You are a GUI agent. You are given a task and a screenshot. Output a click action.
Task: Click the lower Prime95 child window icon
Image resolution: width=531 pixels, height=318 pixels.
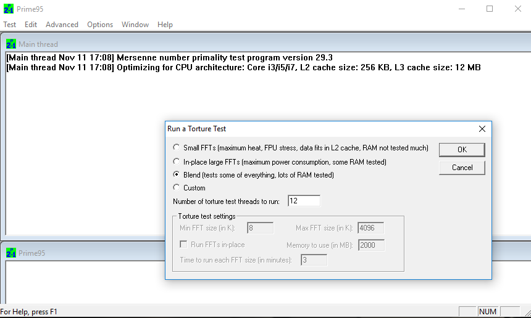coord(11,253)
